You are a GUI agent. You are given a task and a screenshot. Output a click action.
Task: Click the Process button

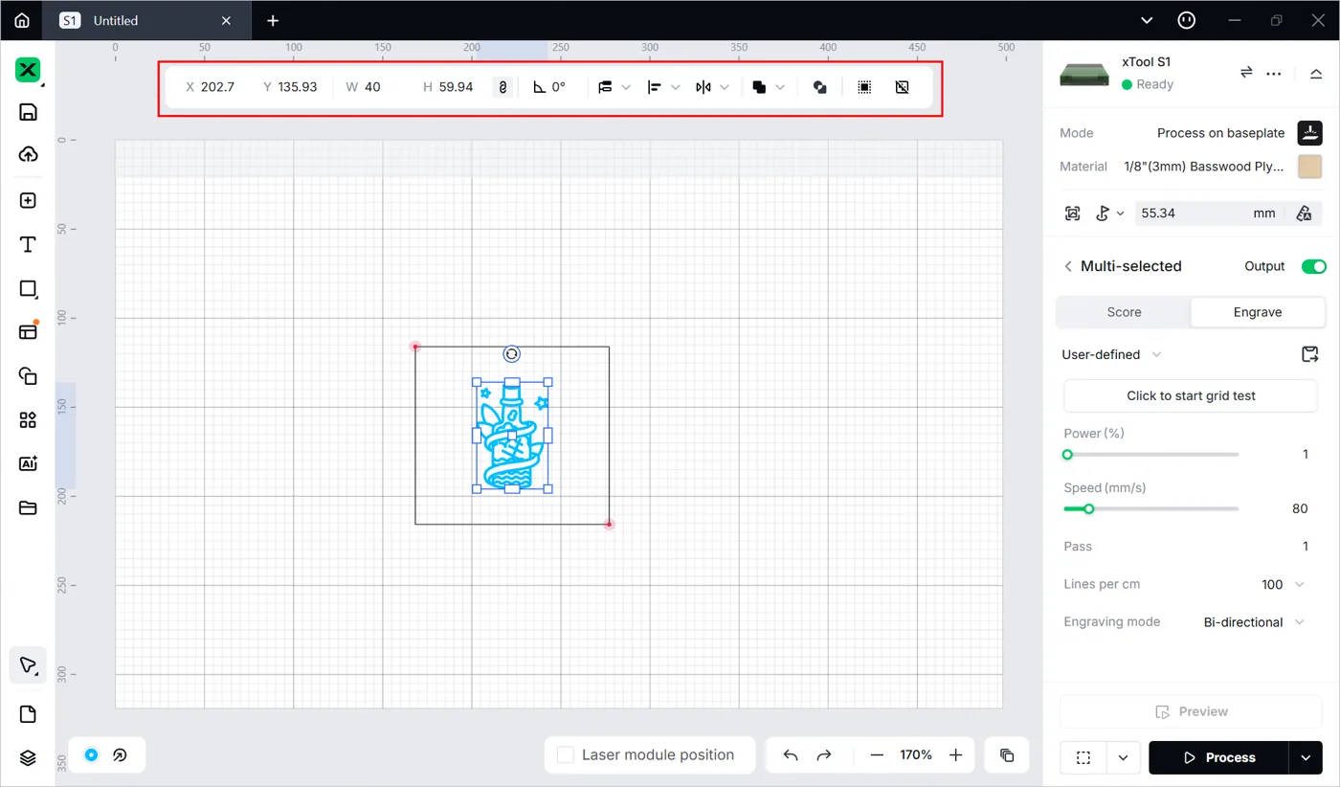pyautogui.click(x=1218, y=757)
